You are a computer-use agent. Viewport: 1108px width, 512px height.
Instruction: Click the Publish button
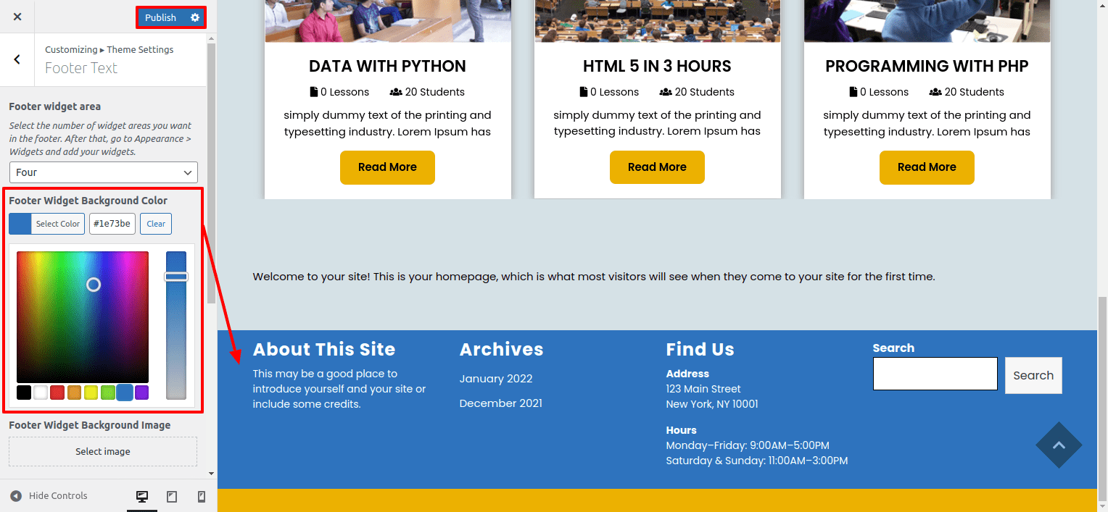[160, 17]
